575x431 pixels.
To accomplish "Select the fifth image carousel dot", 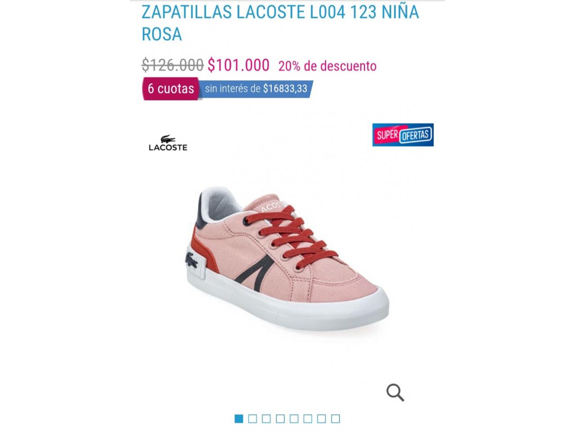I will [294, 419].
